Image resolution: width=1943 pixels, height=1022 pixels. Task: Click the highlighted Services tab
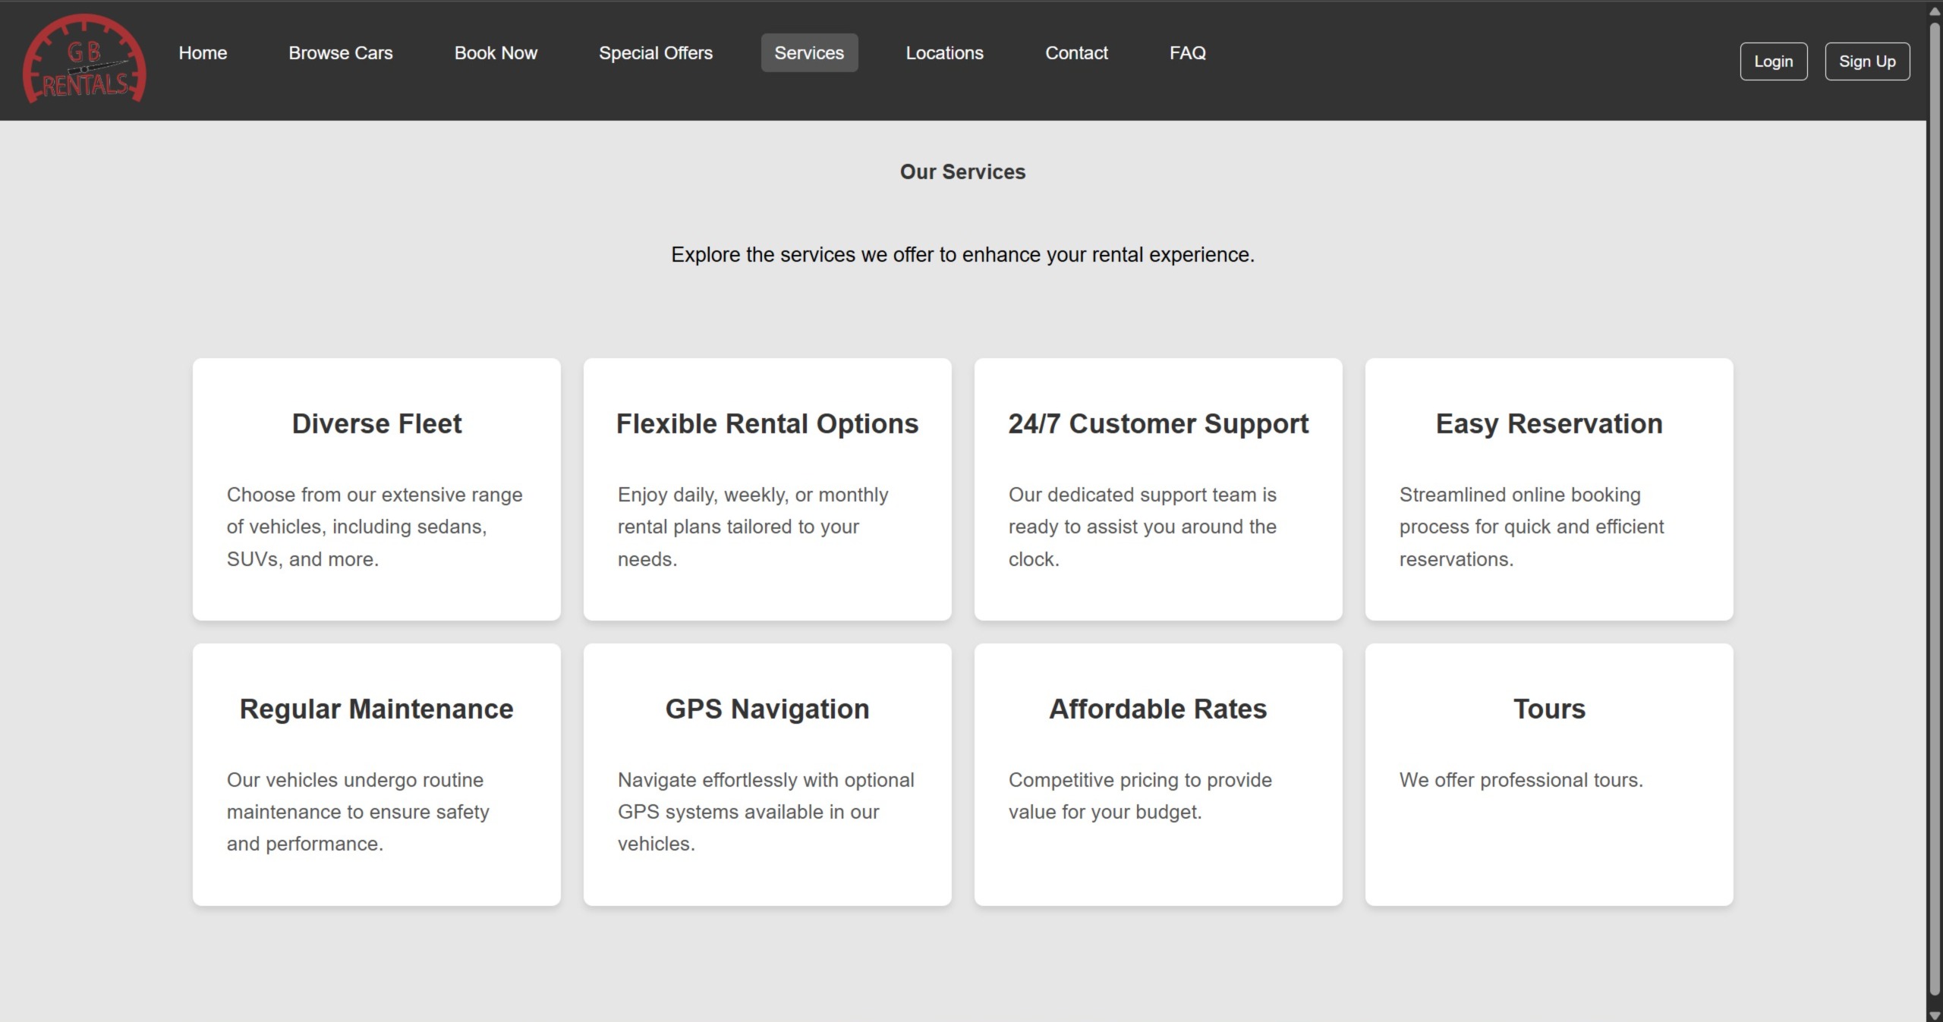[x=809, y=52]
